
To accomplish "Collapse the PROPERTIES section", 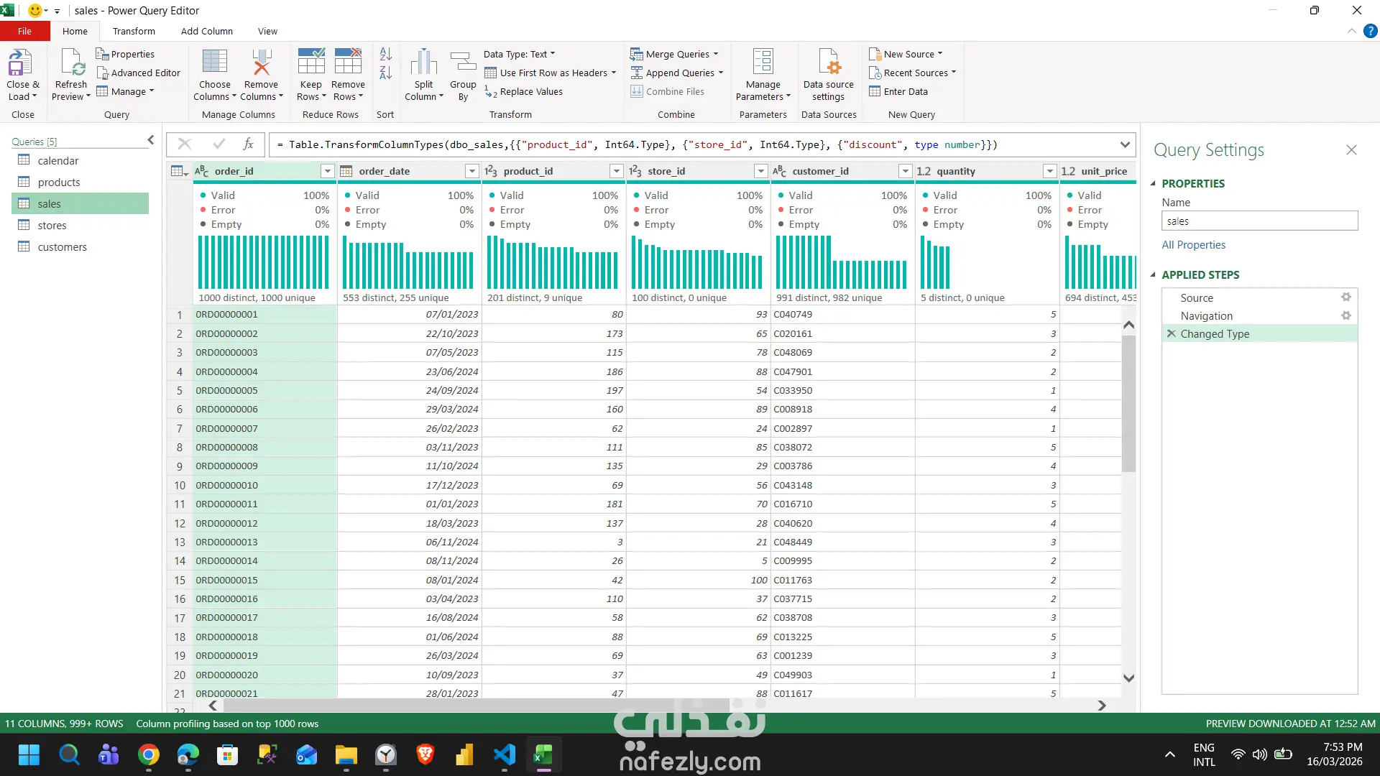I will 1153,183.
